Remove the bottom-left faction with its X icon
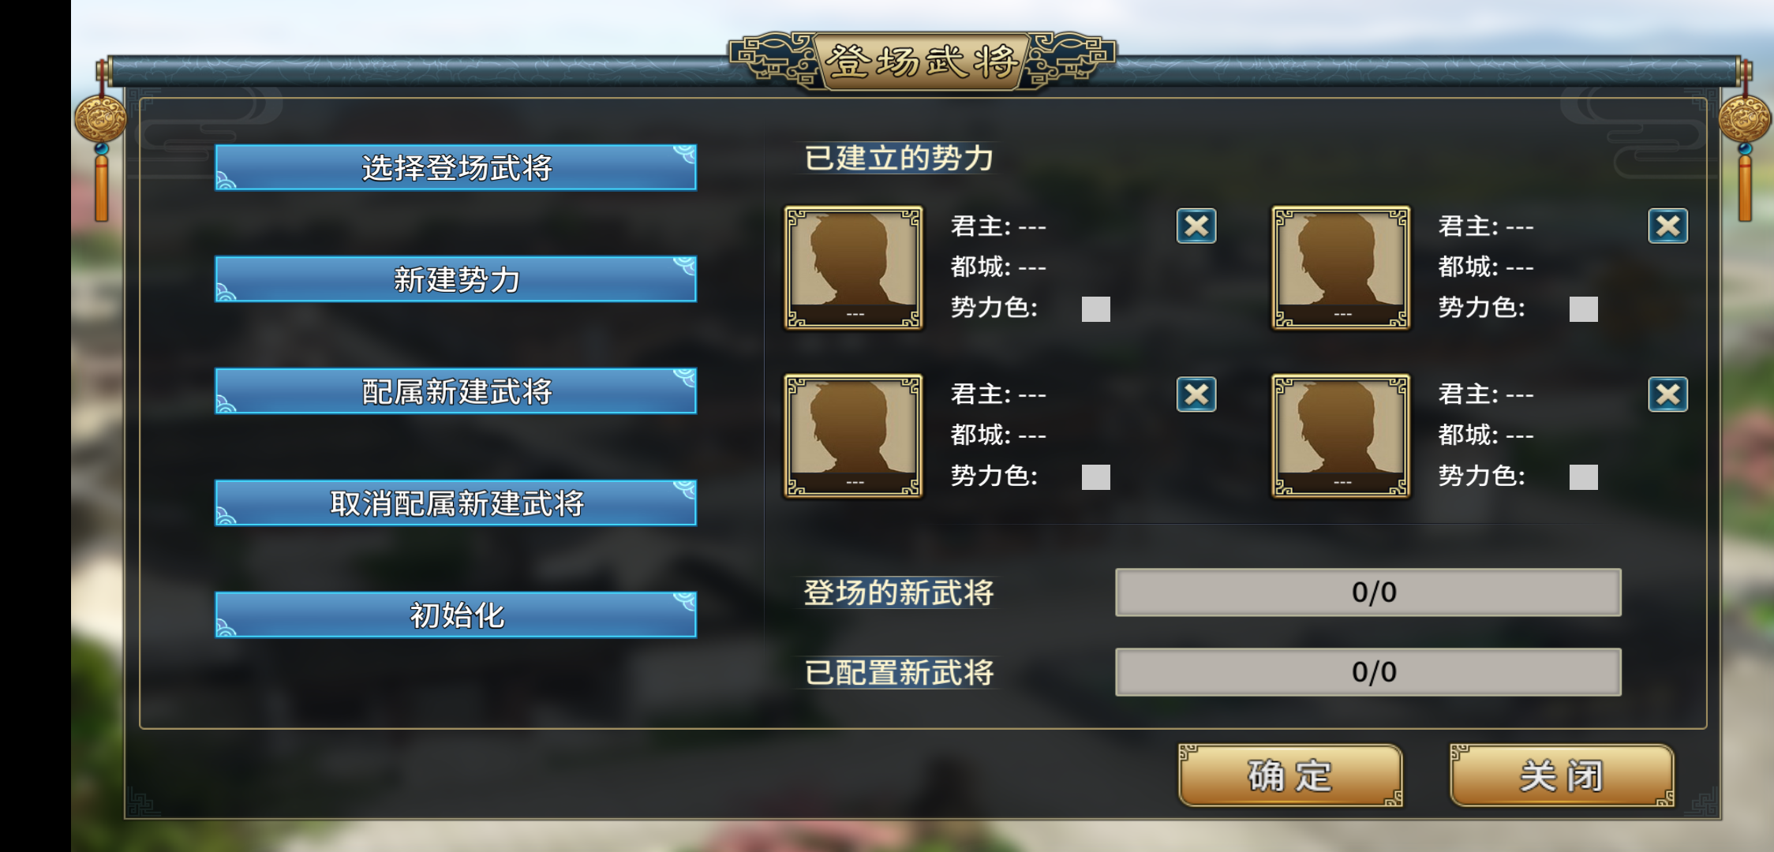The image size is (1774, 852). [x=1196, y=394]
